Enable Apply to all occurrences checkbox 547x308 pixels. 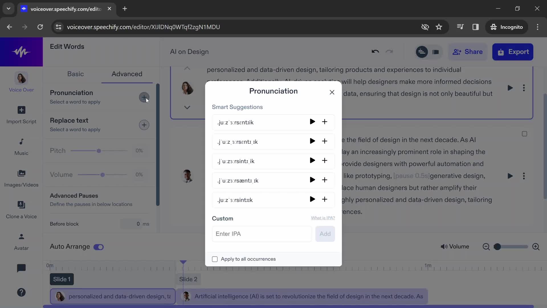215,259
